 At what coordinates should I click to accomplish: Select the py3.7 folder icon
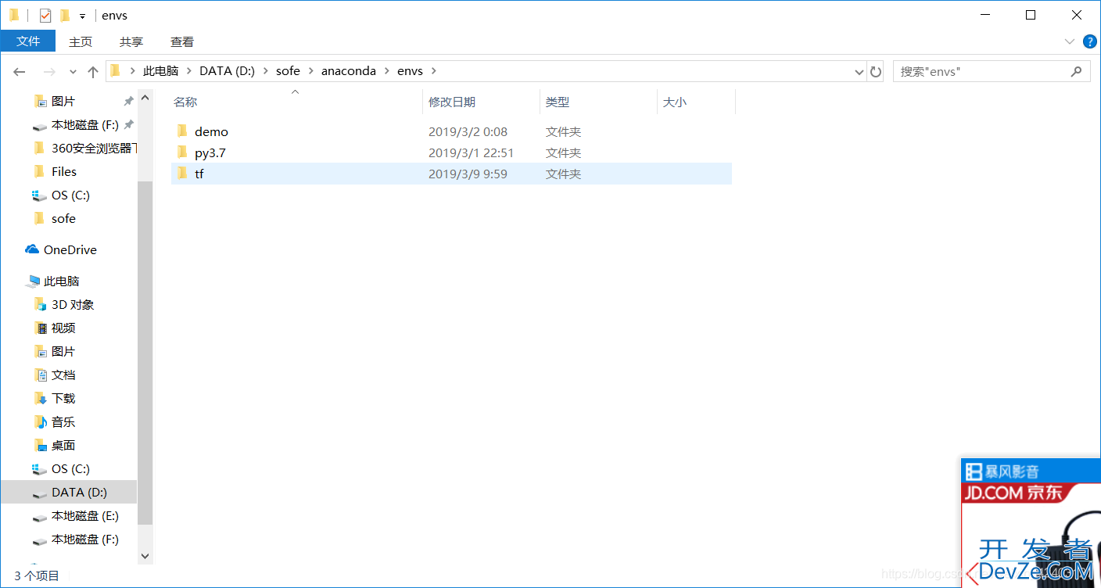[x=181, y=152]
